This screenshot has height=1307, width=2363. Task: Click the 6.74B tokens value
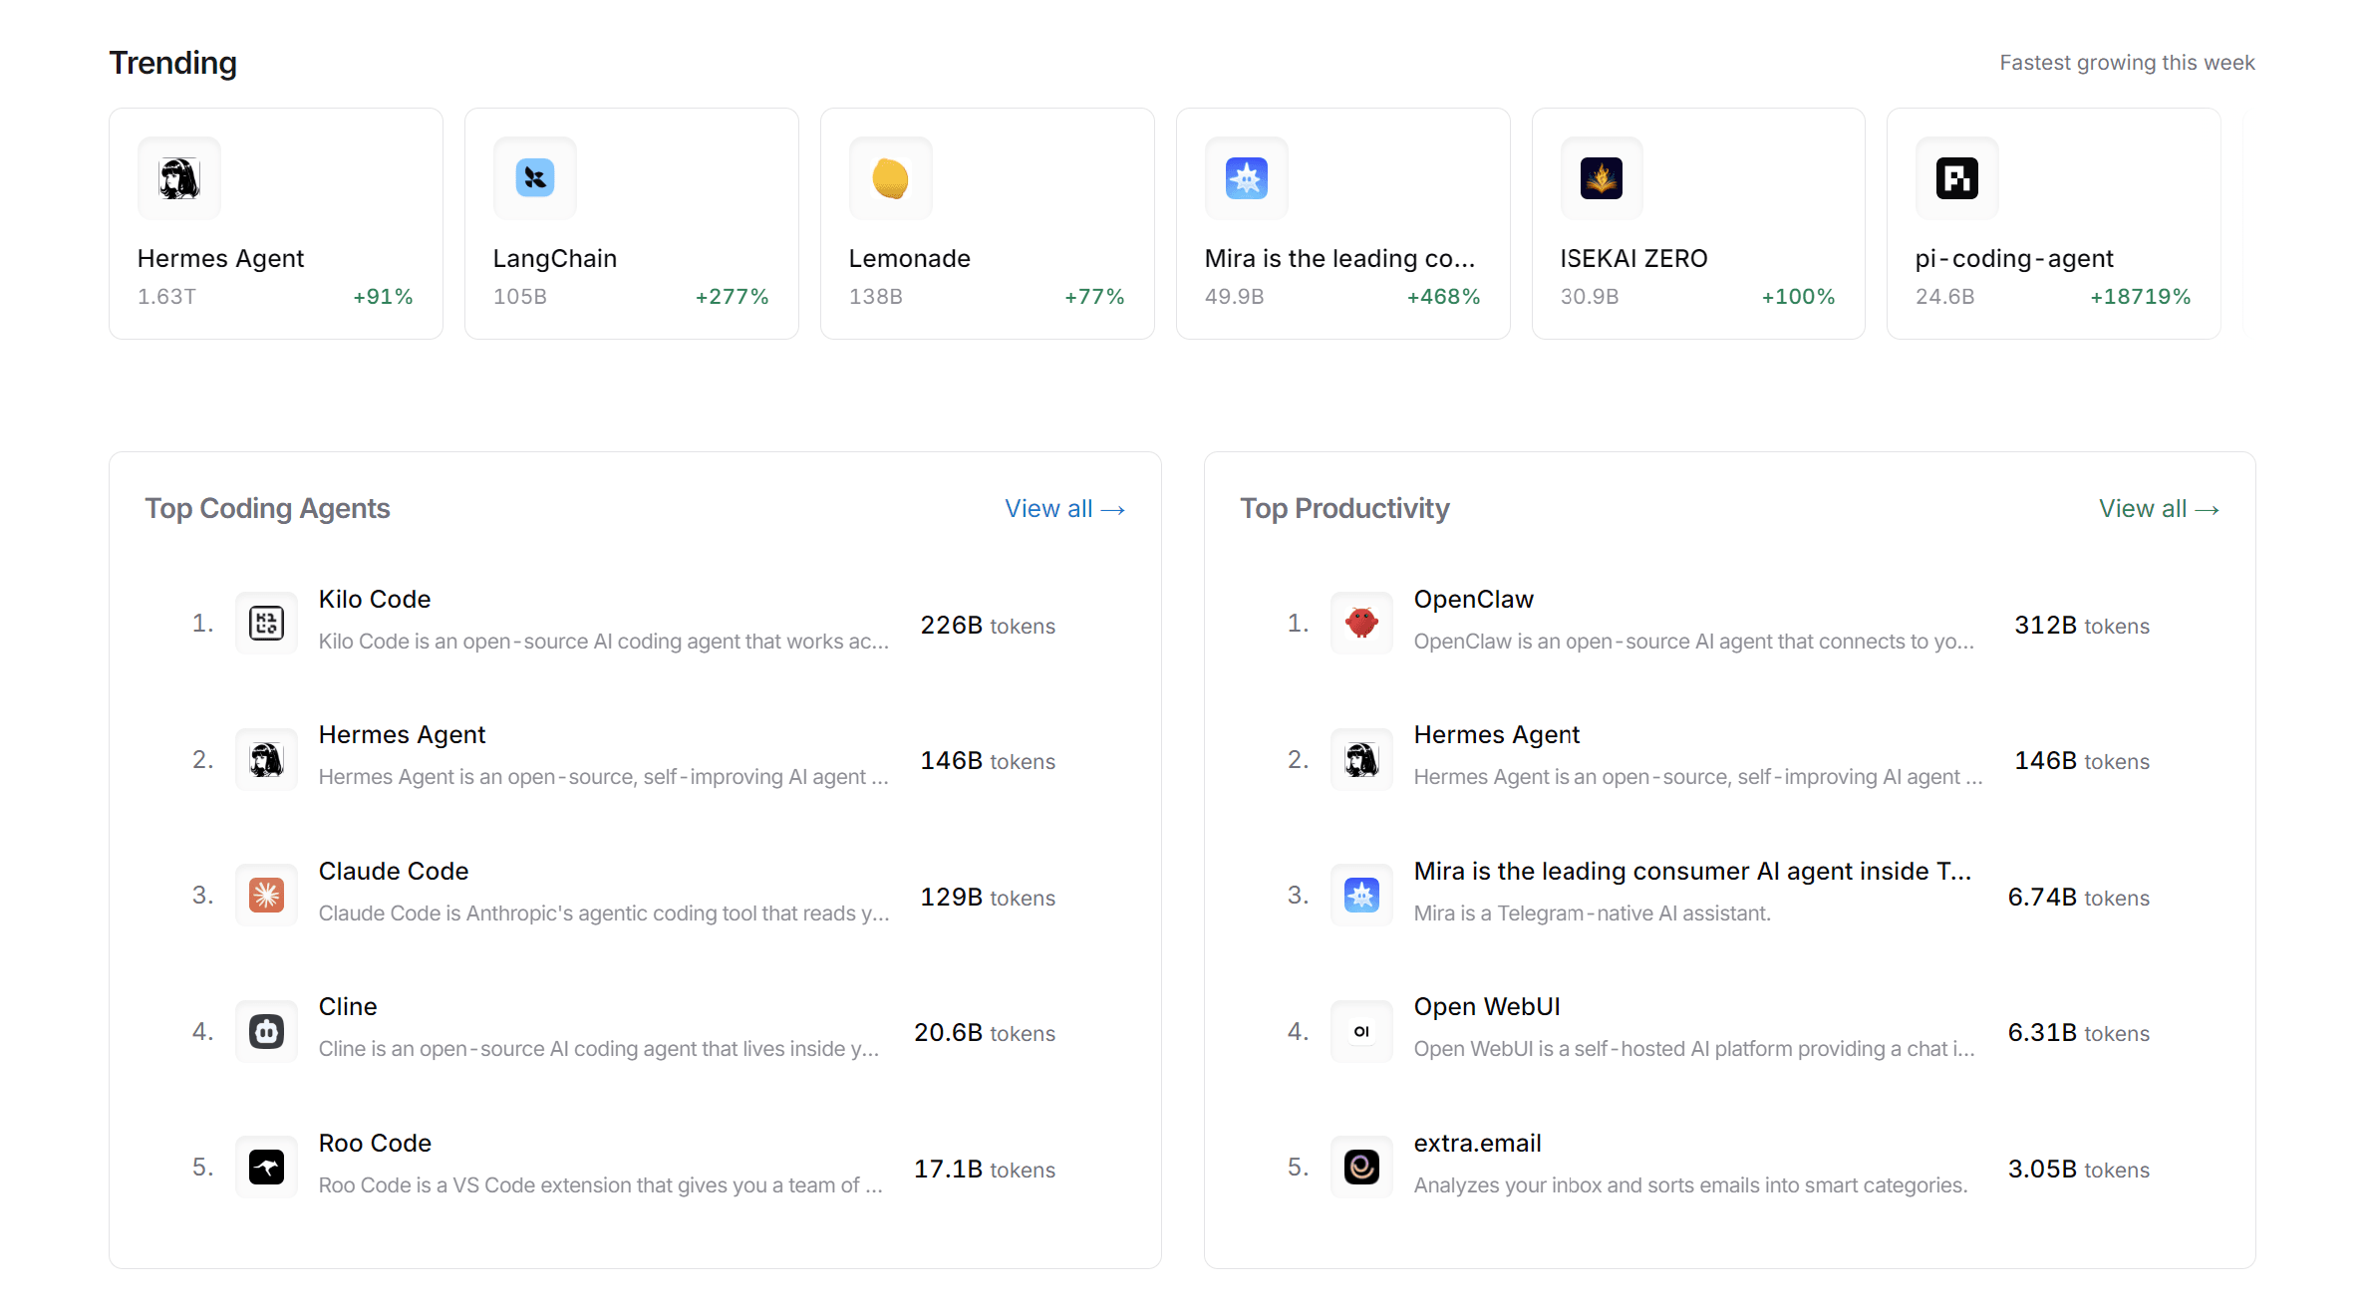click(2079, 898)
